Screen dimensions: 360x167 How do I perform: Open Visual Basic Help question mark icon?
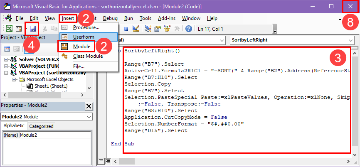pyautogui.click(x=188, y=29)
